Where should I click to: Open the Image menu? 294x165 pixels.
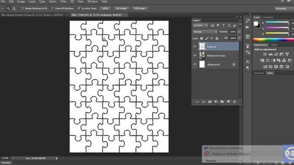pyautogui.click(x=21, y=1)
